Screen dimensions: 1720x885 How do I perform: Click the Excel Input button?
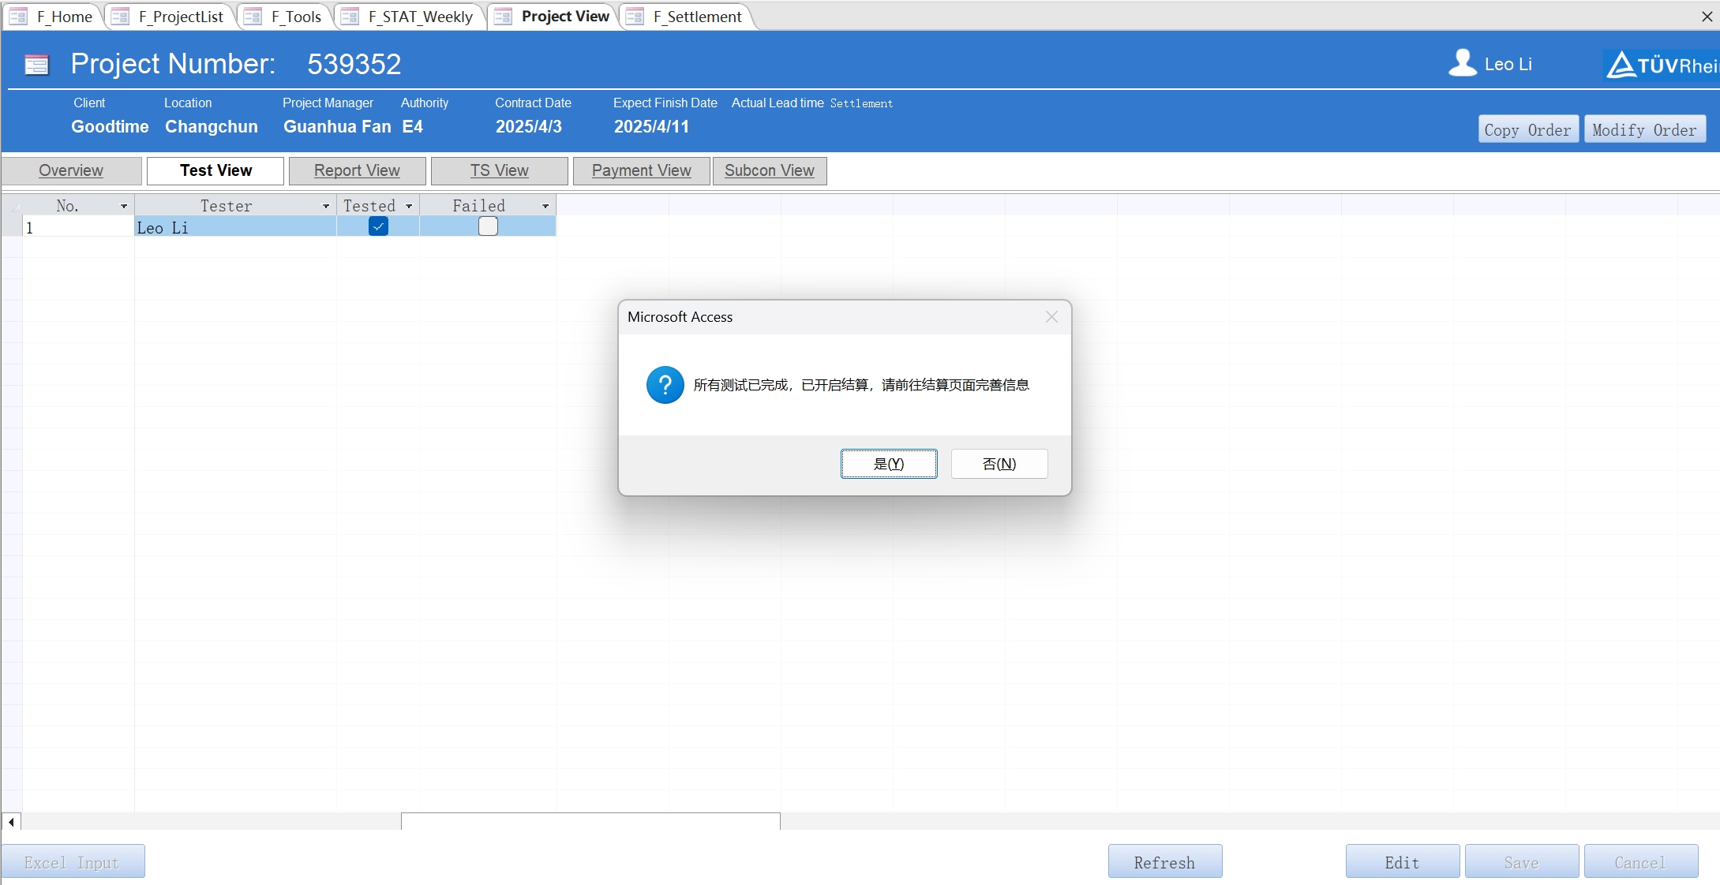tap(73, 861)
